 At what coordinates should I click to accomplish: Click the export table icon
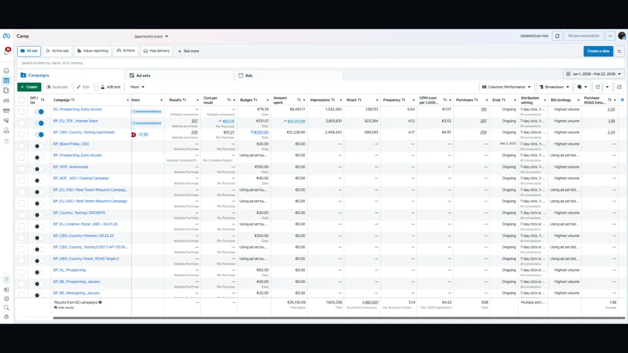click(x=598, y=87)
